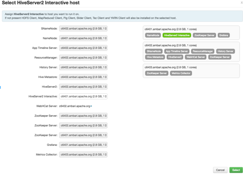Open the SNameNode host dropdown
The image size is (243, 174).
83,29
